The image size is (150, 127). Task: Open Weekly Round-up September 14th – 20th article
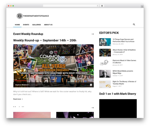[x=45, y=40]
